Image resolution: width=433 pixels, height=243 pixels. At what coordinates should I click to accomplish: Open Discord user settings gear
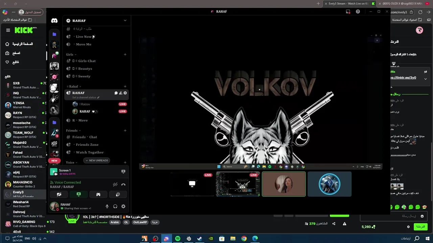click(123, 206)
